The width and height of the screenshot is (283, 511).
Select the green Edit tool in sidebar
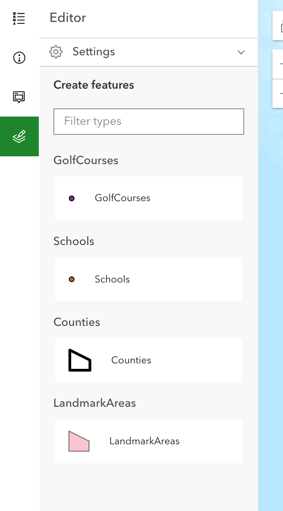point(19,136)
